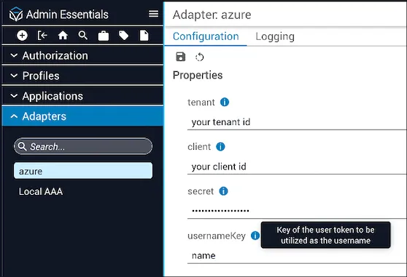Viewport: 407px width, 277px height.
Task: Expand the Profiles section
Action: (82, 76)
